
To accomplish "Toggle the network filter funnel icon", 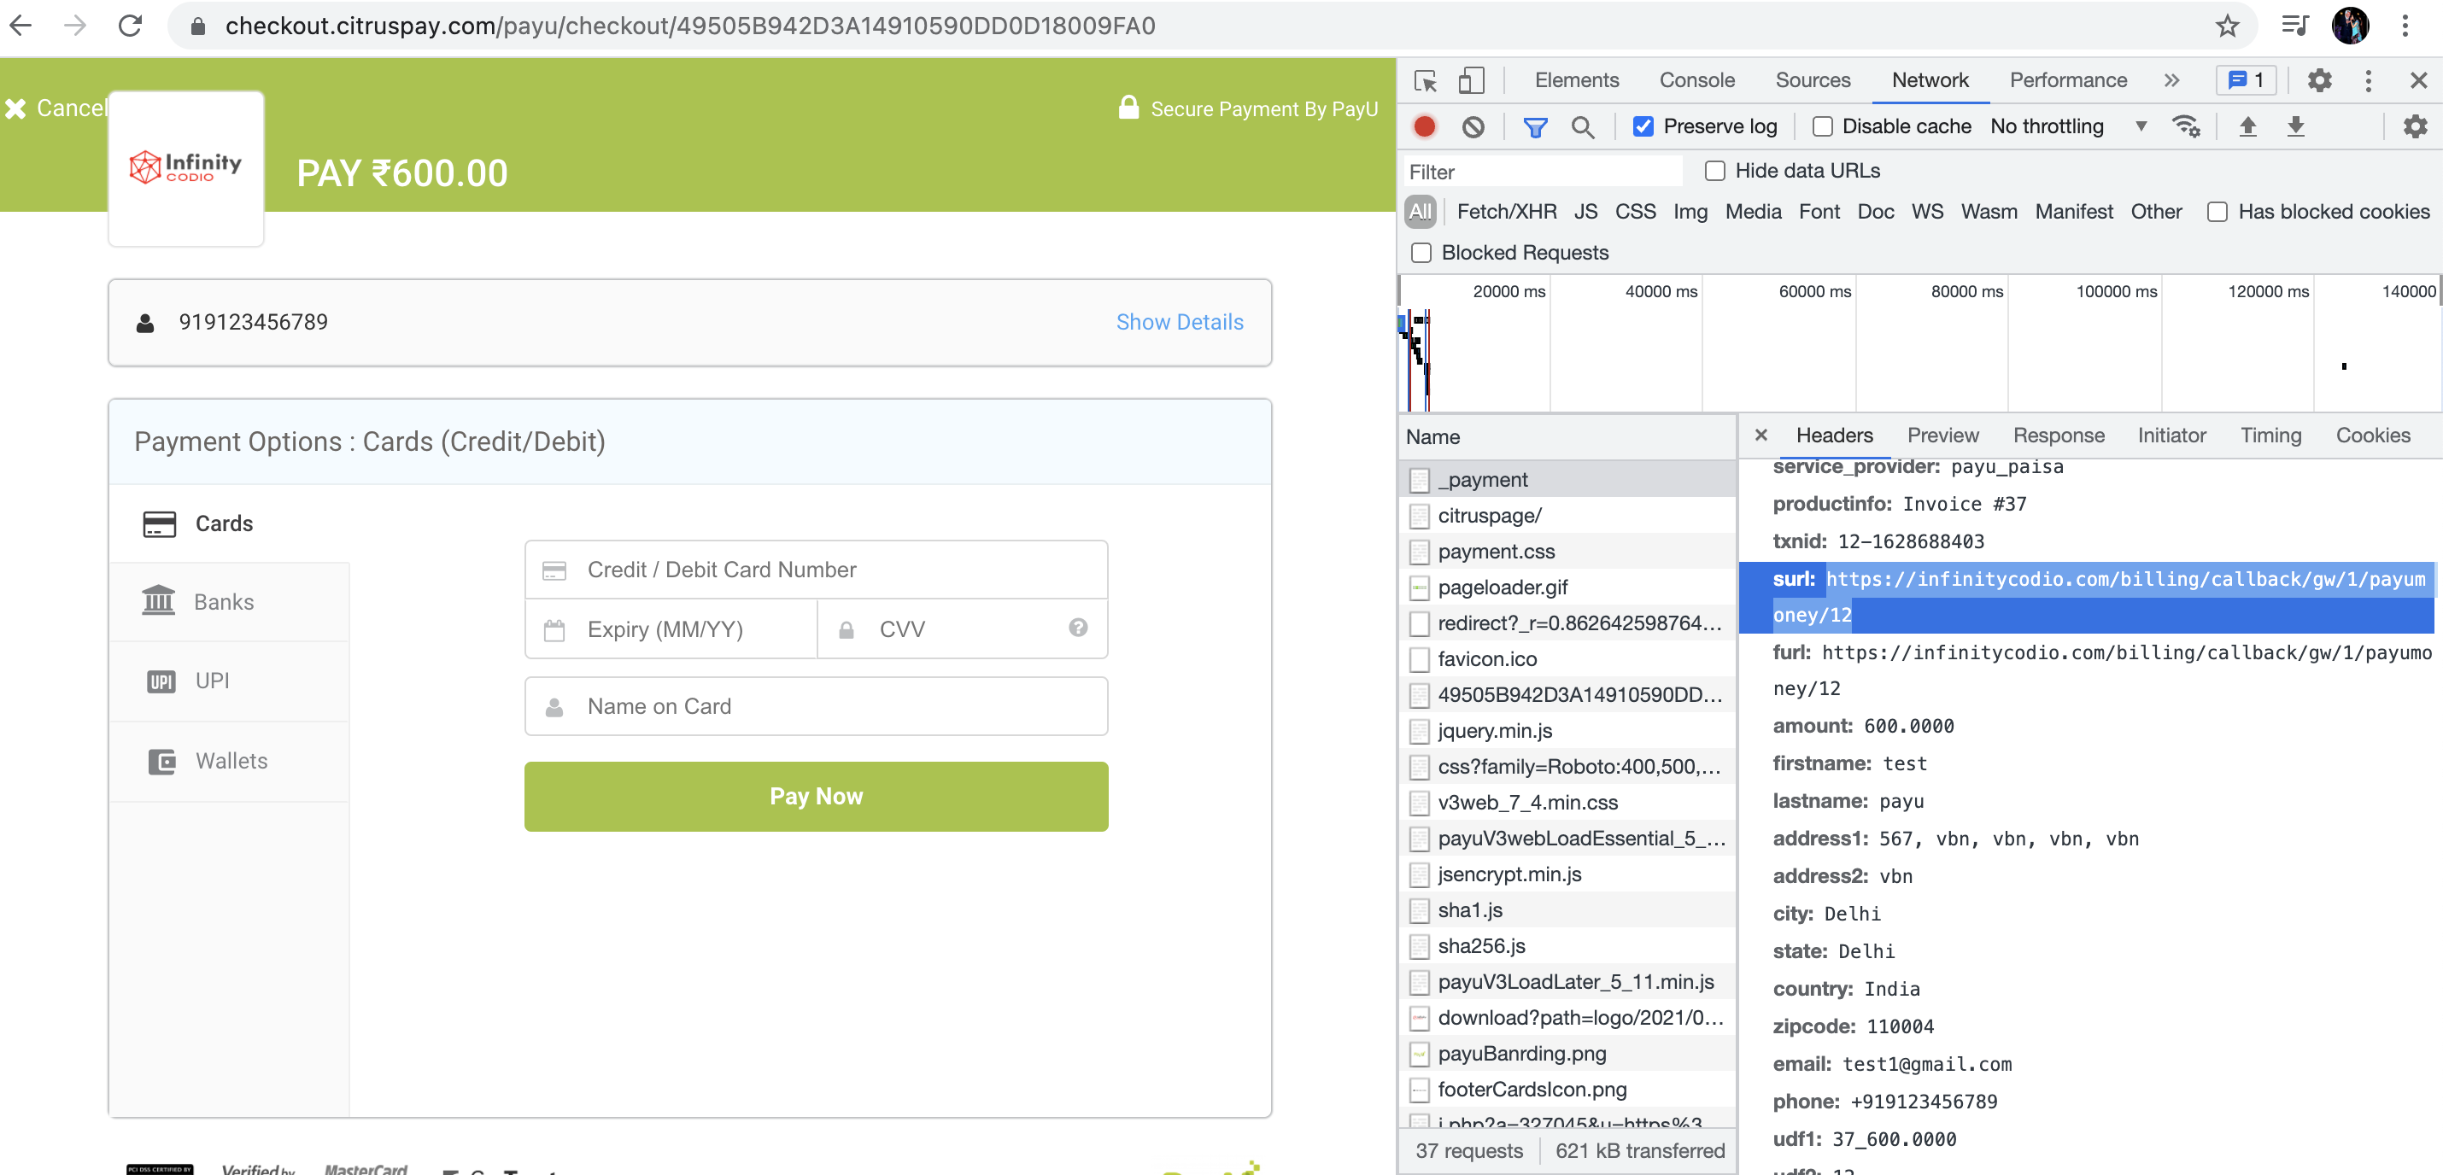I will tap(1535, 126).
